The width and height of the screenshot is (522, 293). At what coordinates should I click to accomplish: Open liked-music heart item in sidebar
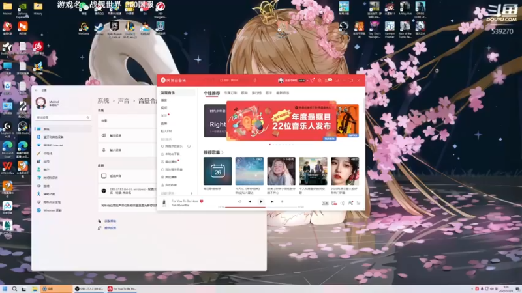click(x=172, y=146)
